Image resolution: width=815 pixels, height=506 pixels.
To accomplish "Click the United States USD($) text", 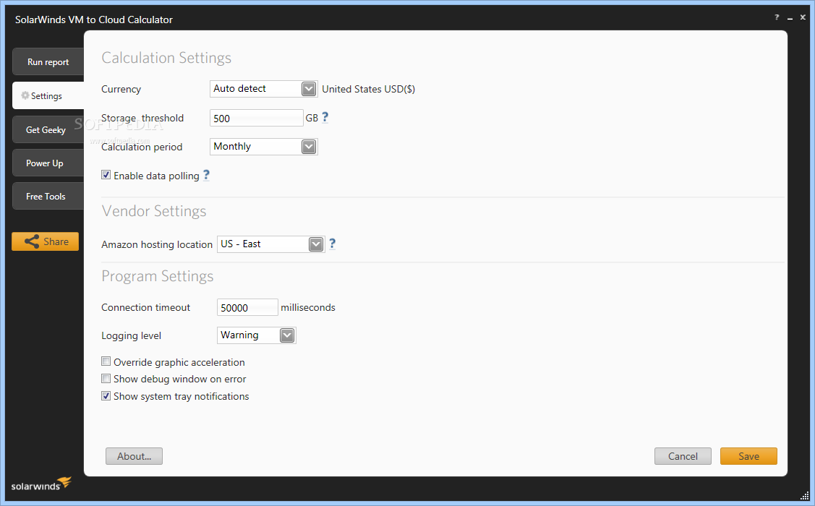I will click(x=369, y=89).
